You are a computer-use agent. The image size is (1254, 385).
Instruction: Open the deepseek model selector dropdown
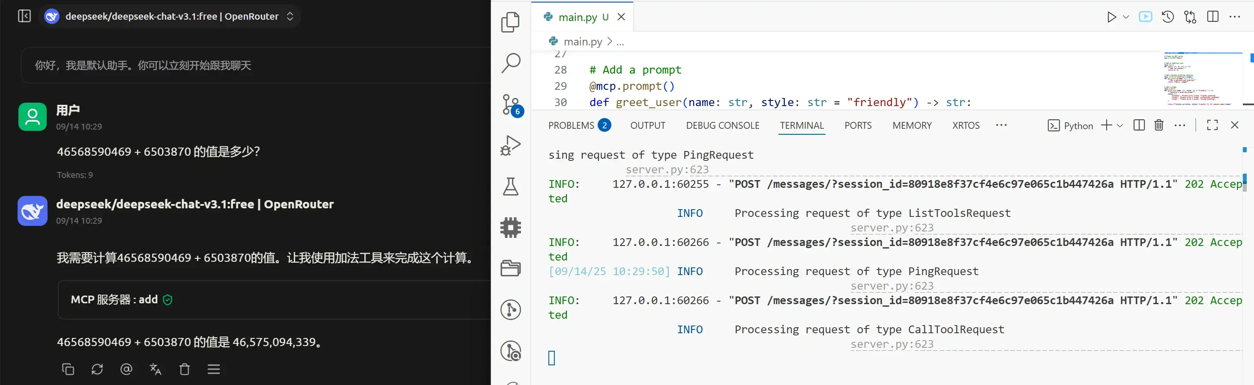point(169,17)
